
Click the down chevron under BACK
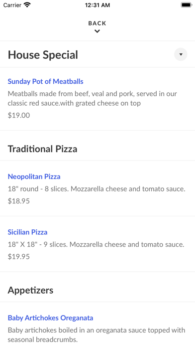[97, 31]
